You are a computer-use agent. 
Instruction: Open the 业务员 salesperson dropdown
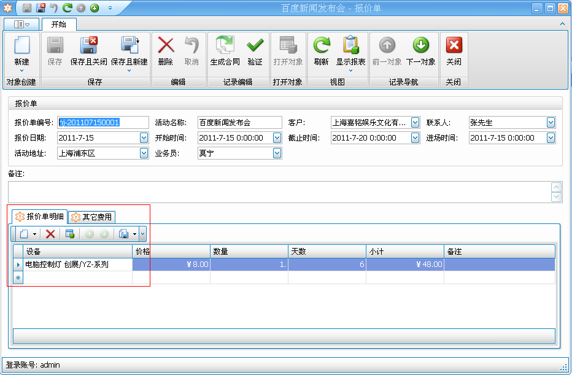click(x=277, y=153)
